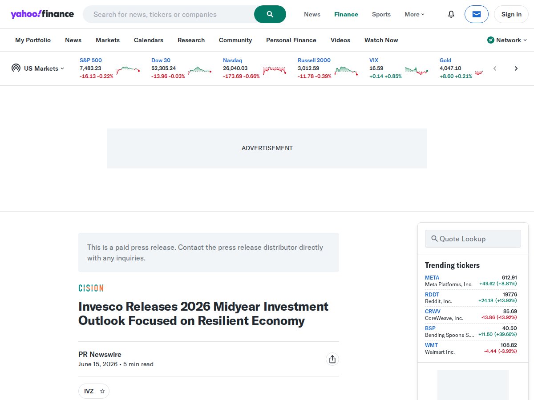This screenshot has width=534, height=400.
Task: Click the Sign in button
Action: (511, 14)
